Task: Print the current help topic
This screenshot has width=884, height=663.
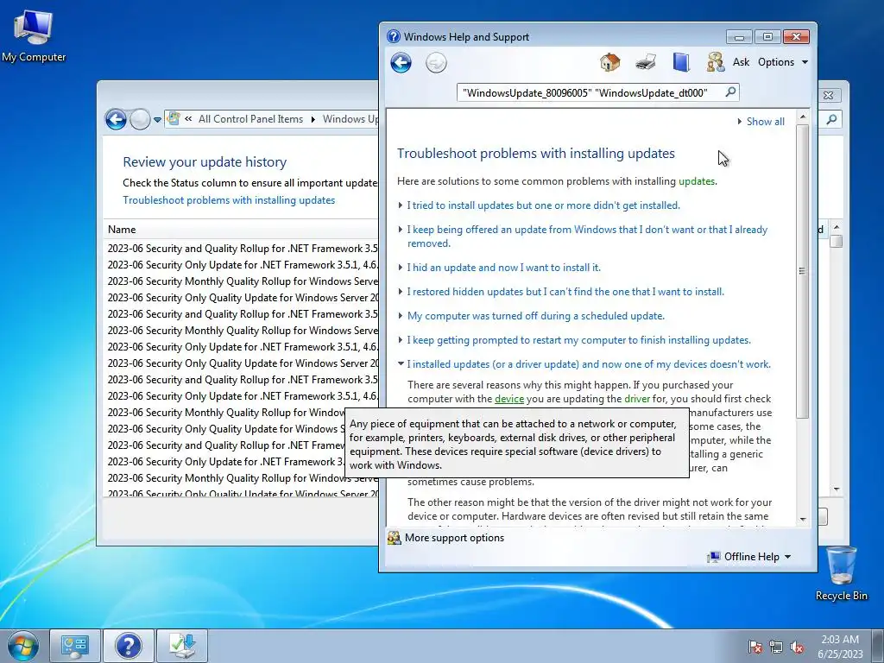Action: [646, 62]
